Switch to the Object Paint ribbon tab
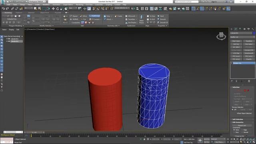Image resolution: width=256 pixels, height=144 pixels. pos(44,12)
